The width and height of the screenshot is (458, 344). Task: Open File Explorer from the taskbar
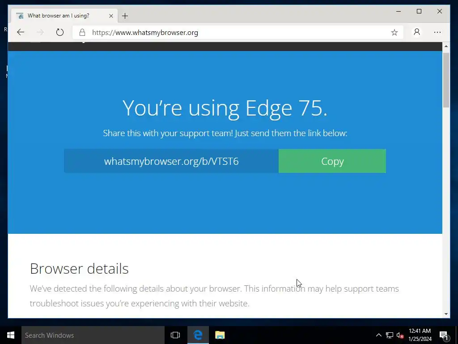pyautogui.click(x=220, y=335)
